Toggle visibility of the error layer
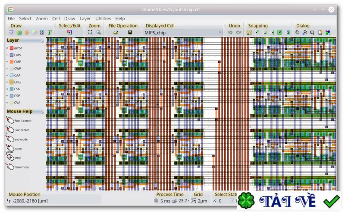The height and width of the screenshot is (214, 345). coord(16,48)
